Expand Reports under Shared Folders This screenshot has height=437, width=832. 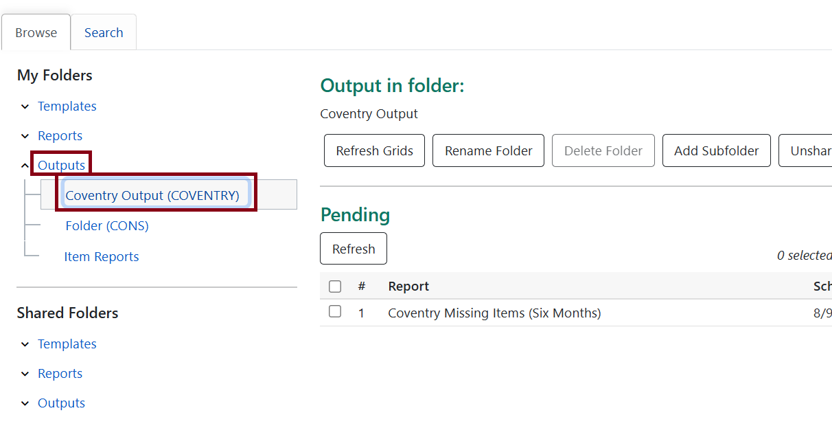25,373
